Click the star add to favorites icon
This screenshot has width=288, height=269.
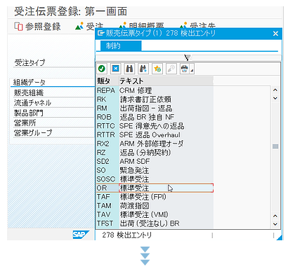[x=157, y=69]
